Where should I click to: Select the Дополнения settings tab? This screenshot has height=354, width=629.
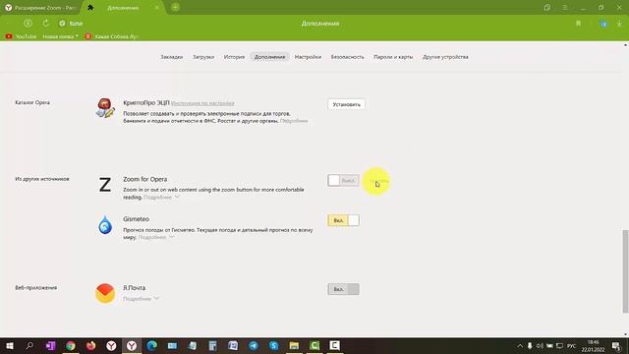(269, 57)
